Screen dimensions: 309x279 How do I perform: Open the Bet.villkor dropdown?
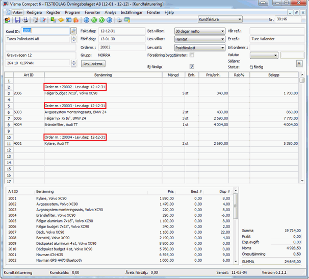tap(223, 31)
